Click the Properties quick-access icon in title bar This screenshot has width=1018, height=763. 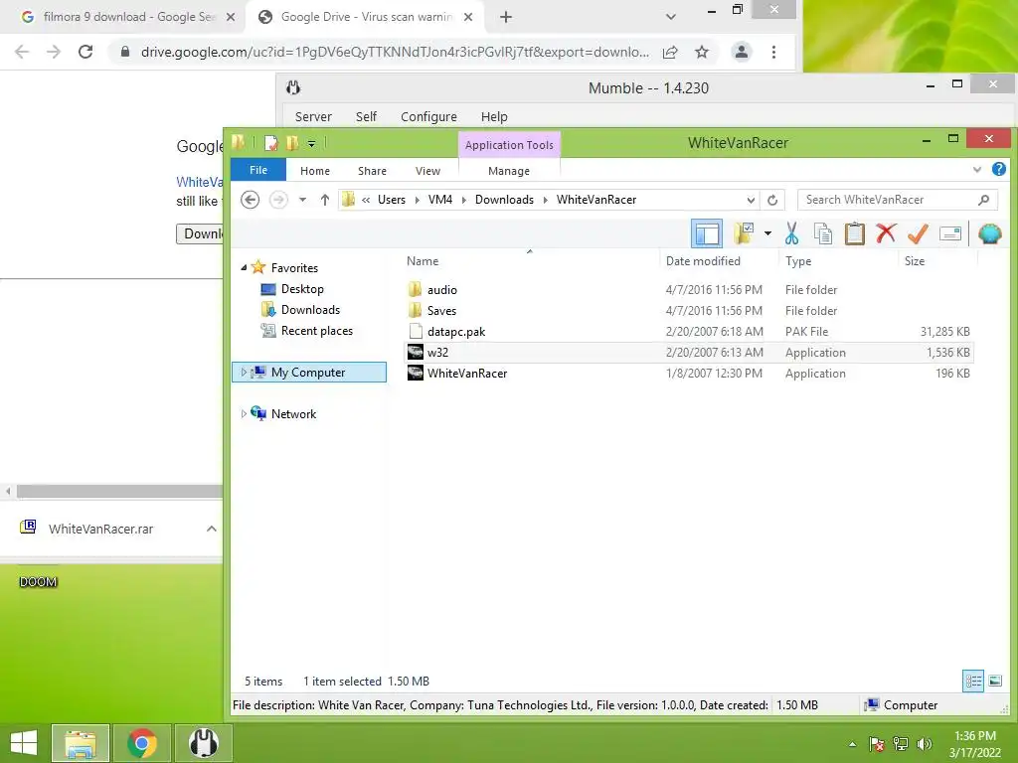click(x=270, y=143)
